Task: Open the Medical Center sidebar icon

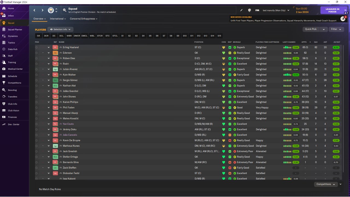Action: point(4,69)
